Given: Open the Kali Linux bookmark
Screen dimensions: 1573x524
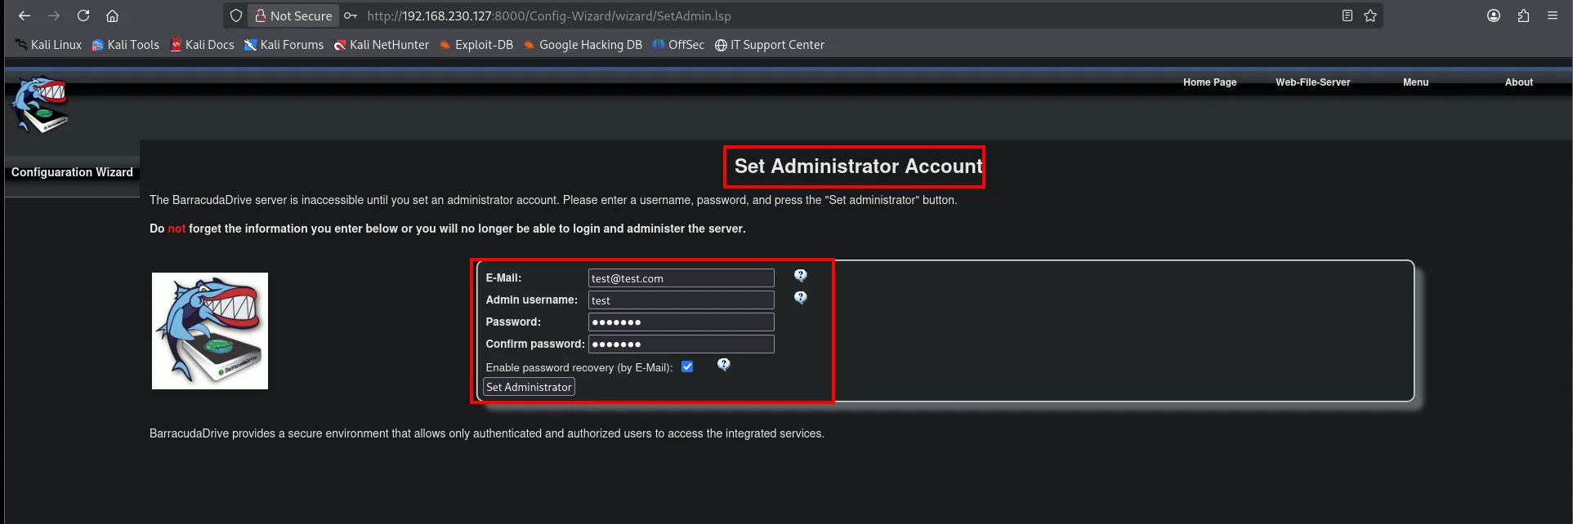Looking at the screenshot, I should (x=48, y=45).
